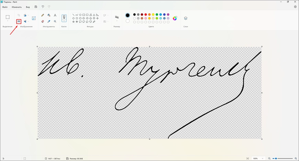This screenshot has height=161, width=299.
Task: Choose the oval shape
Action: click(x=80, y=15)
